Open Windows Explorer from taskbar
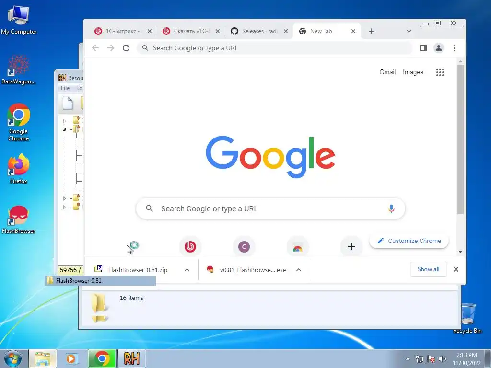The height and width of the screenshot is (368, 491). (x=43, y=358)
